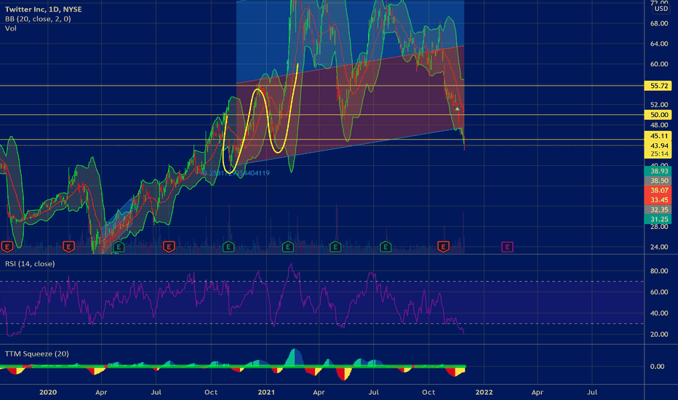Click the TTM Squeeze (20) indicator legend
The height and width of the screenshot is (400, 678).
(37, 353)
